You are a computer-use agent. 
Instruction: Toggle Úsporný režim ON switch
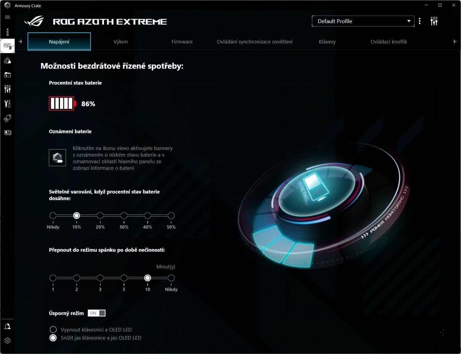pyautogui.click(x=96, y=313)
